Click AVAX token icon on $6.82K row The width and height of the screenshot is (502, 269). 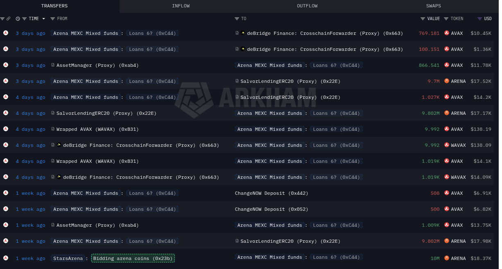coord(447,209)
